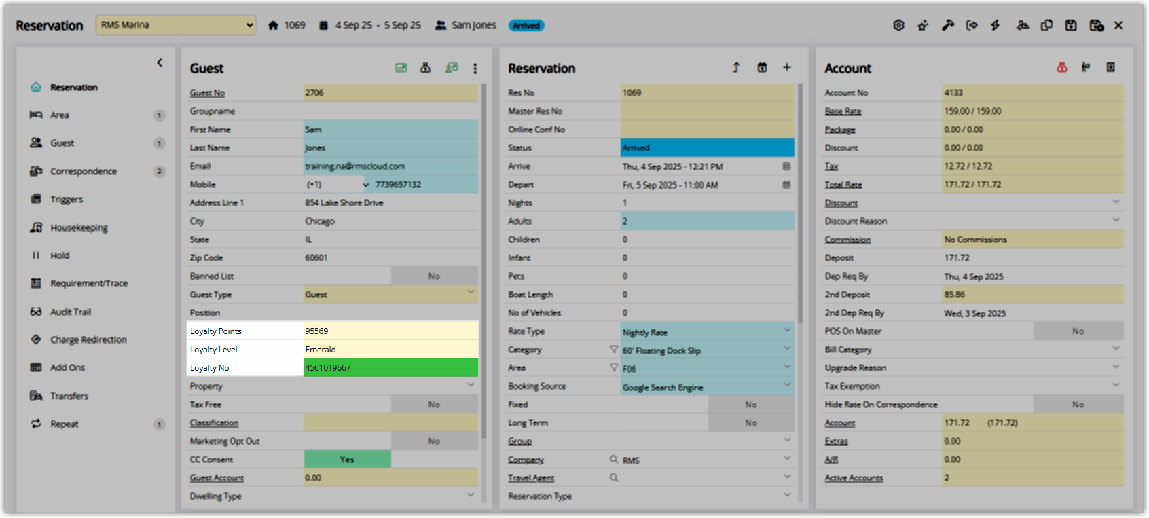Click the up arrow icon in Reservation panel header

pyautogui.click(x=736, y=67)
